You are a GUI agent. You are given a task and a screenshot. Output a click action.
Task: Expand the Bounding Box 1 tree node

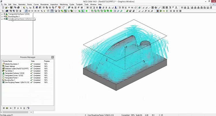[x=2, y=16]
